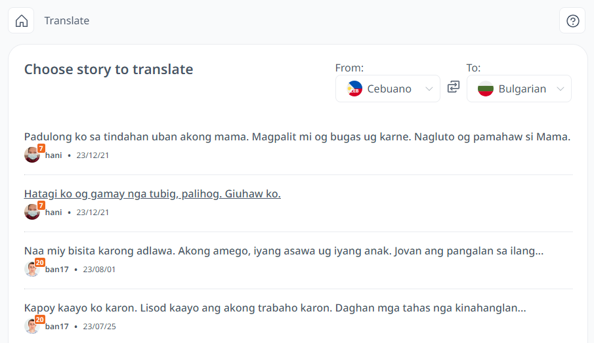Open the help question mark icon
The width and height of the screenshot is (594, 343).
click(572, 20)
